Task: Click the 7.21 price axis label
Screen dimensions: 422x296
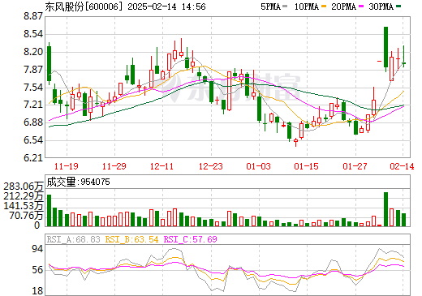Action: pos(33,105)
